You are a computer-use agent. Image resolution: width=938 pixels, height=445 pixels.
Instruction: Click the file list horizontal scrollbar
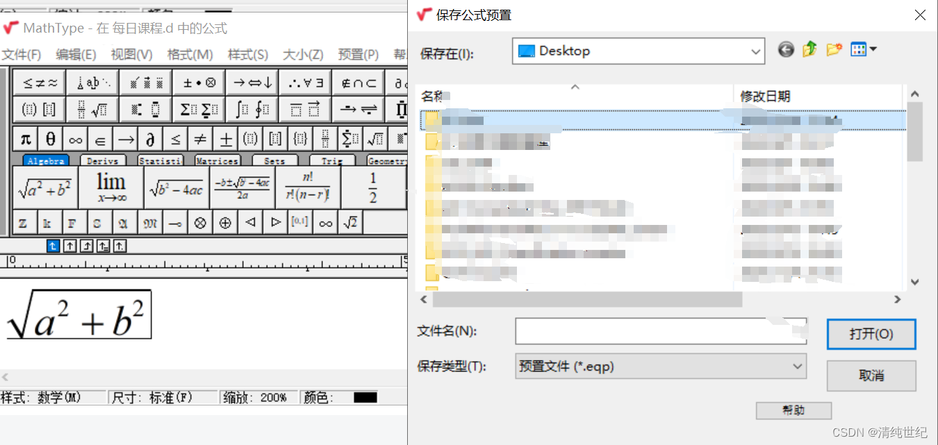pos(587,299)
